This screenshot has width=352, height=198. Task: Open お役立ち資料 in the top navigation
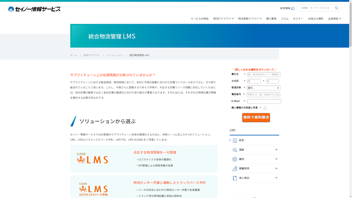pyautogui.click(x=316, y=19)
